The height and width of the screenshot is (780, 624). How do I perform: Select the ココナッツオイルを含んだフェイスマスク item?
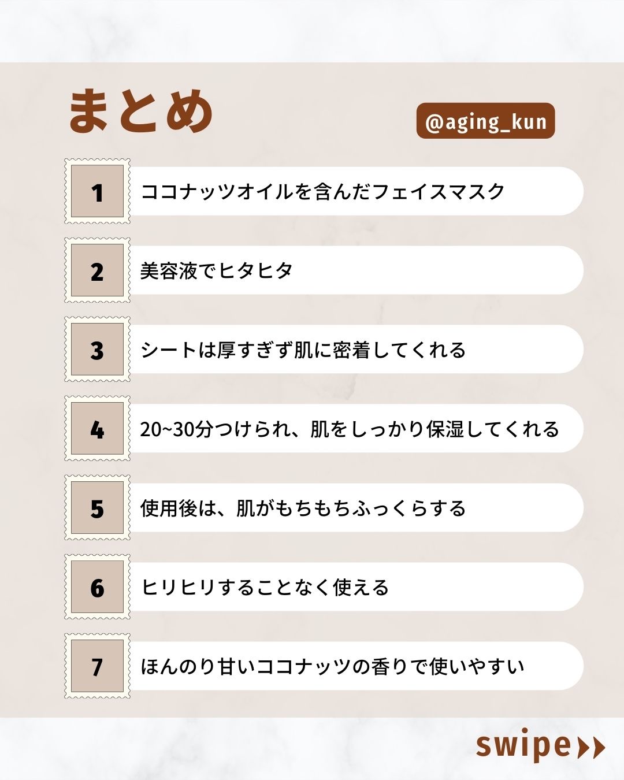322,191
